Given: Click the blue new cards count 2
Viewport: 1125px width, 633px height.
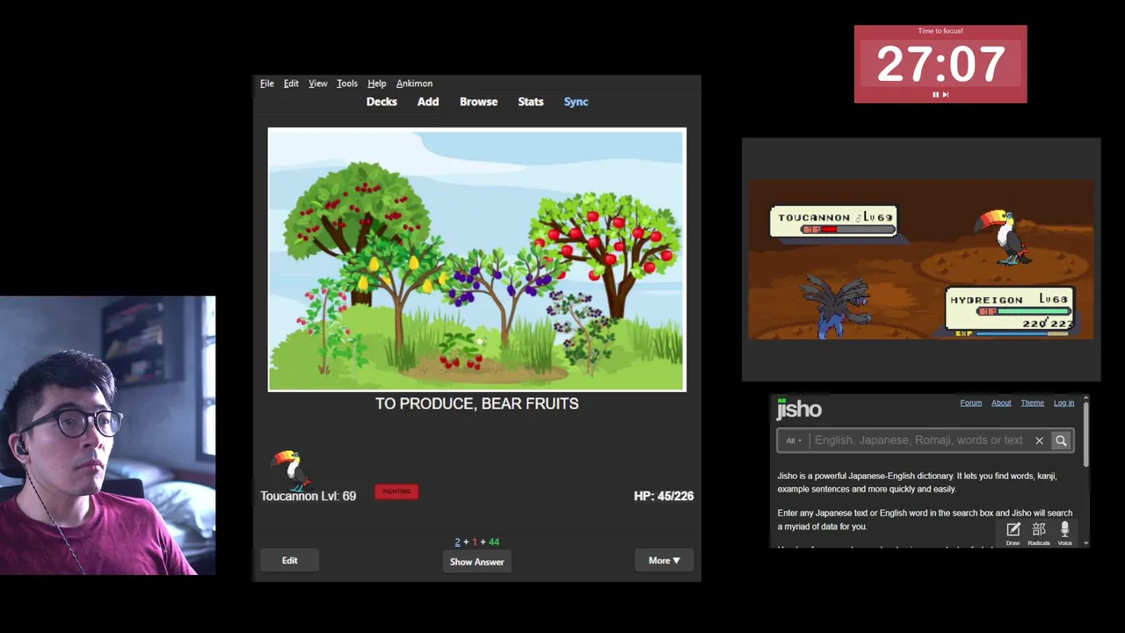Looking at the screenshot, I should point(457,542).
